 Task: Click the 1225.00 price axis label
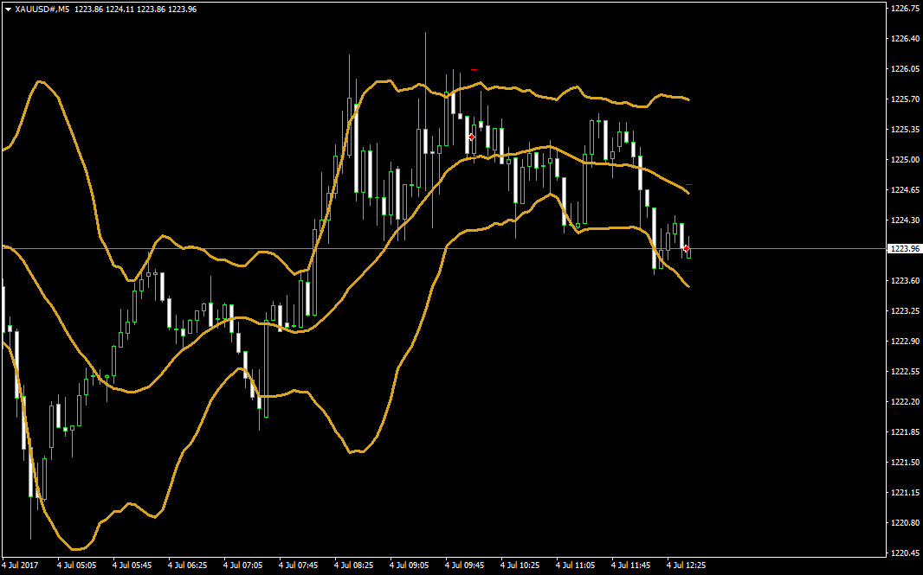pyautogui.click(x=905, y=160)
